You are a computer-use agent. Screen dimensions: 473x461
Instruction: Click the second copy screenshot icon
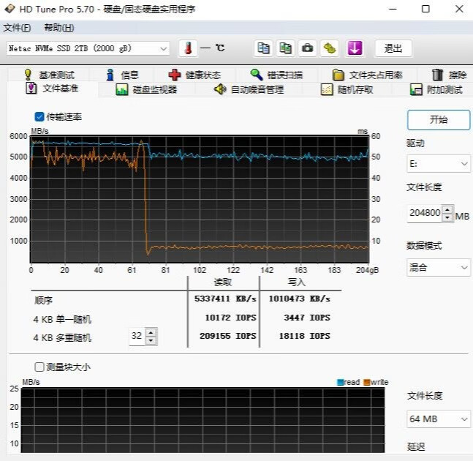pos(285,48)
